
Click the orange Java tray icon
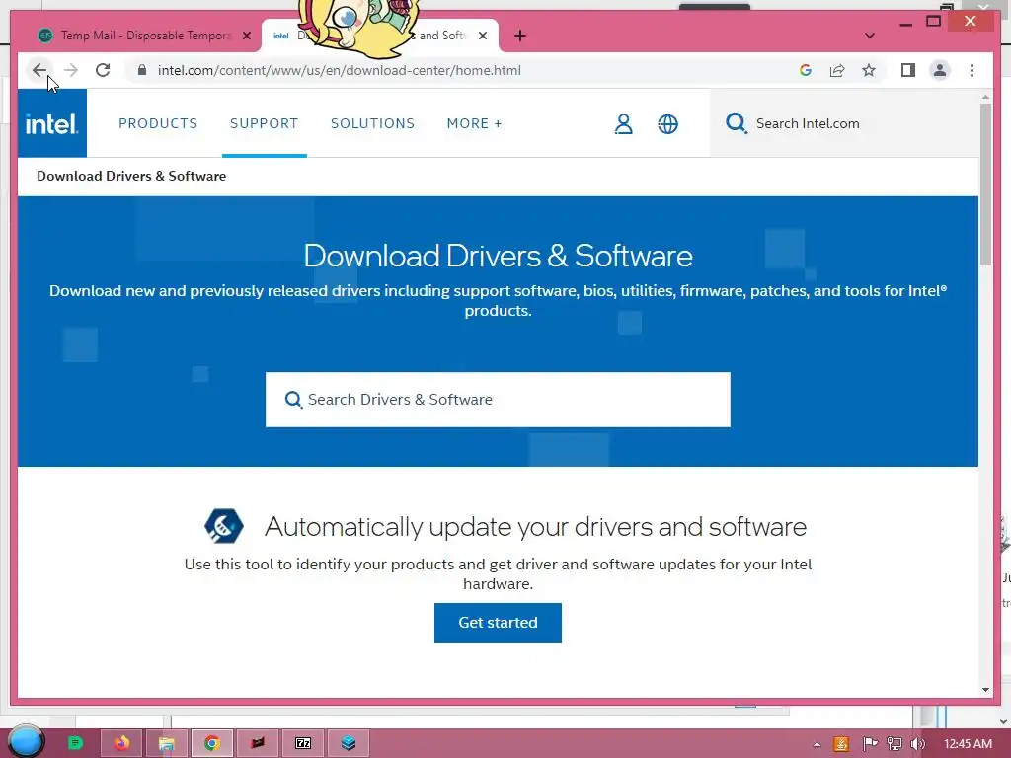841,744
